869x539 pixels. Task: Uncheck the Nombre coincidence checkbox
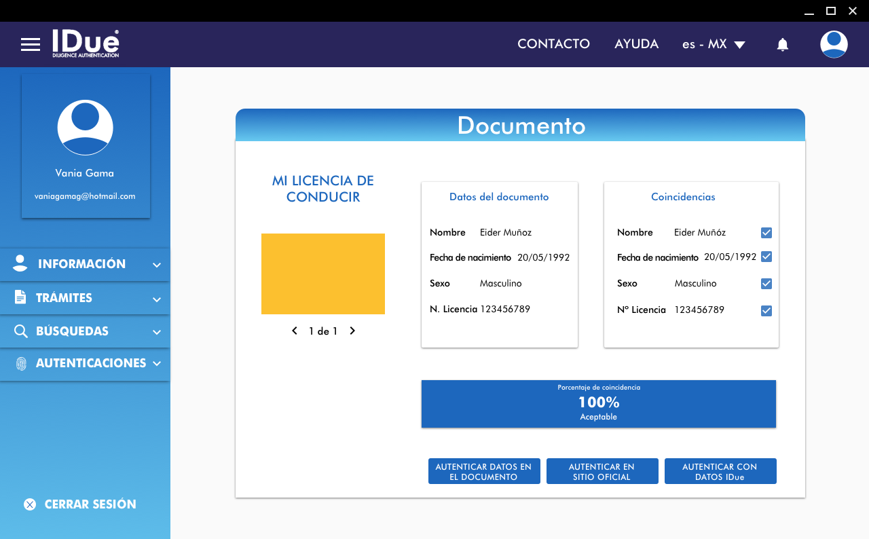click(766, 233)
